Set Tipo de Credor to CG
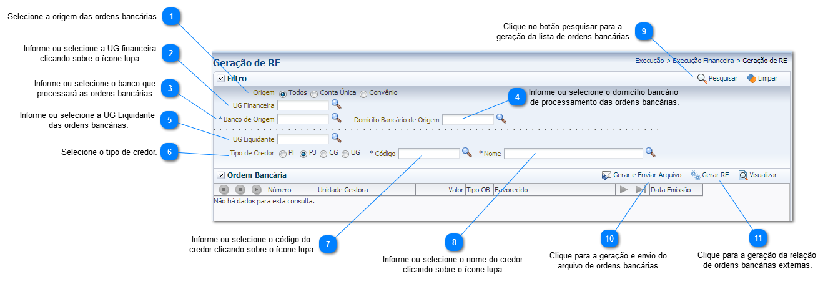The width and height of the screenshot is (823, 289). tap(323, 154)
